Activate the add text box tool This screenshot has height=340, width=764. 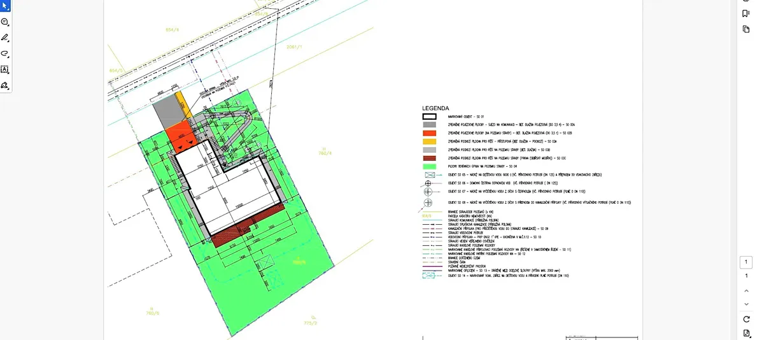pyautogui.click(x=4, y=69)
